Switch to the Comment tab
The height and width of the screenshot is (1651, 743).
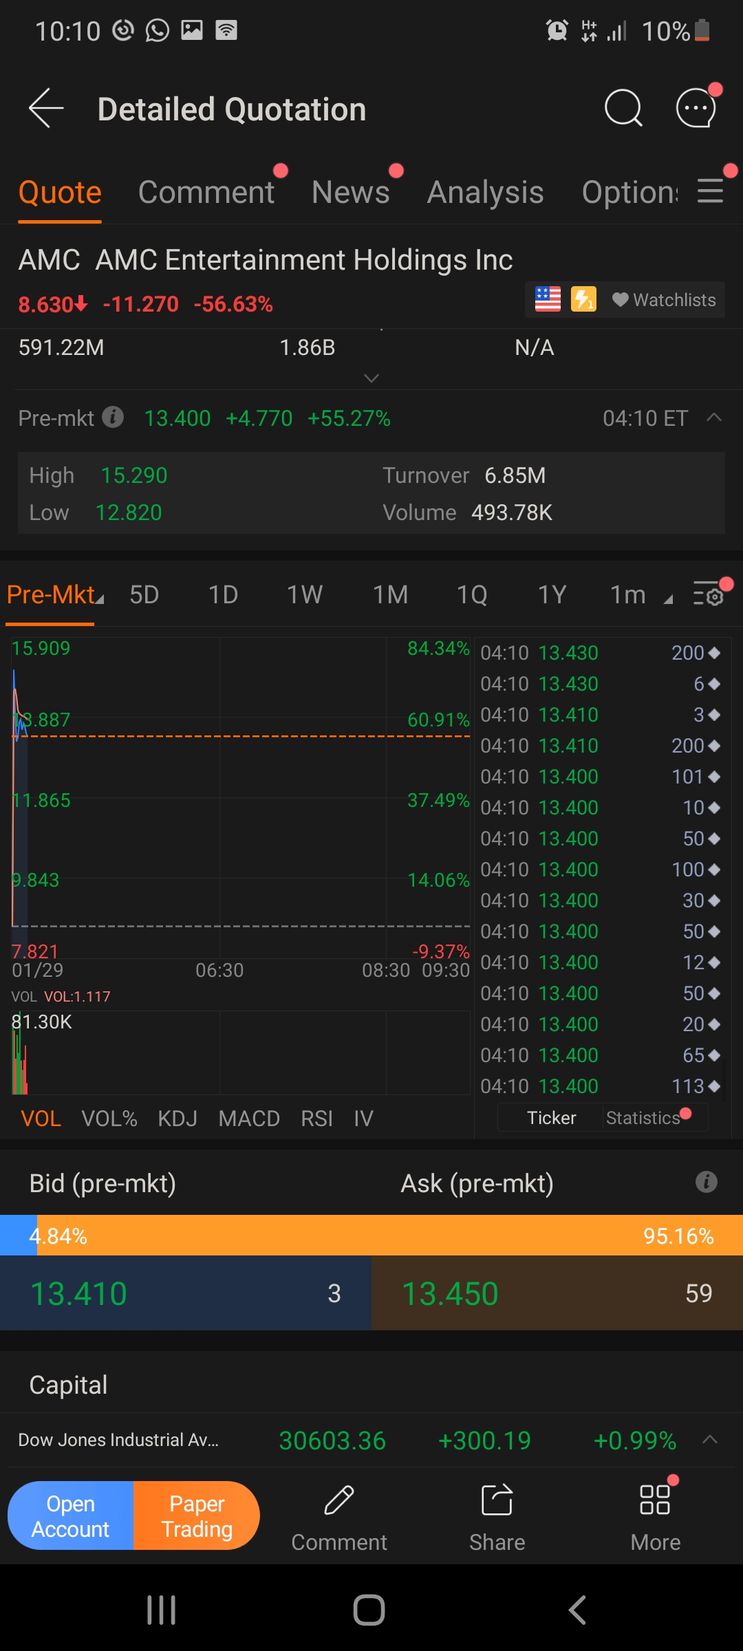point(206,193)
